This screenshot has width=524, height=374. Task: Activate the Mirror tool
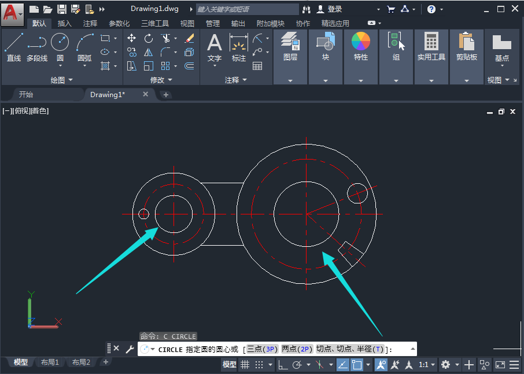(x=149, y=52)
